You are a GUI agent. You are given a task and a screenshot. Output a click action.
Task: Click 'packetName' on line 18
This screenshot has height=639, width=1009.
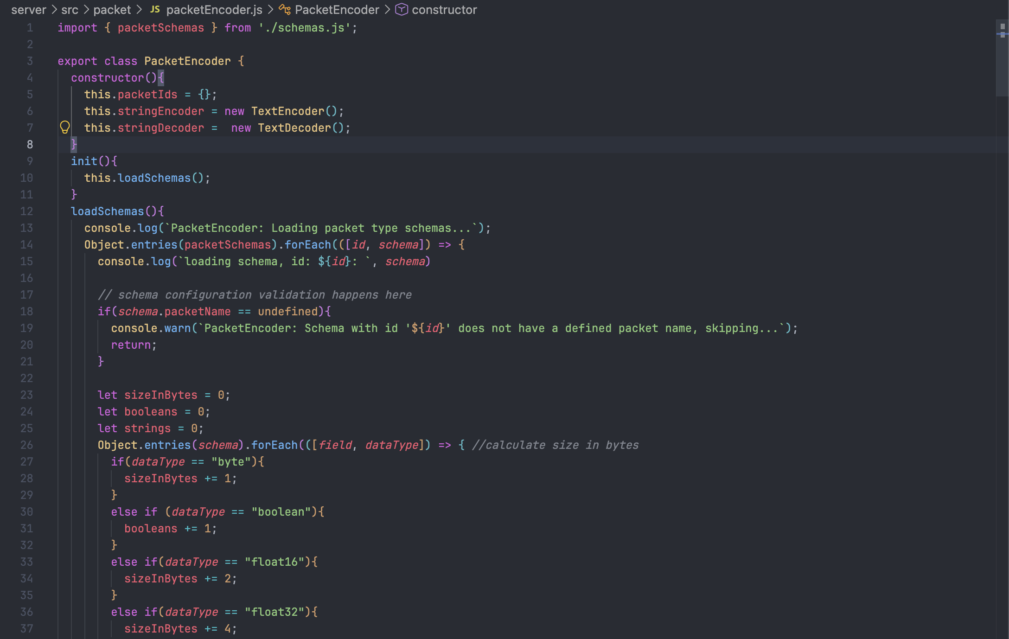(x=198, y=312)
